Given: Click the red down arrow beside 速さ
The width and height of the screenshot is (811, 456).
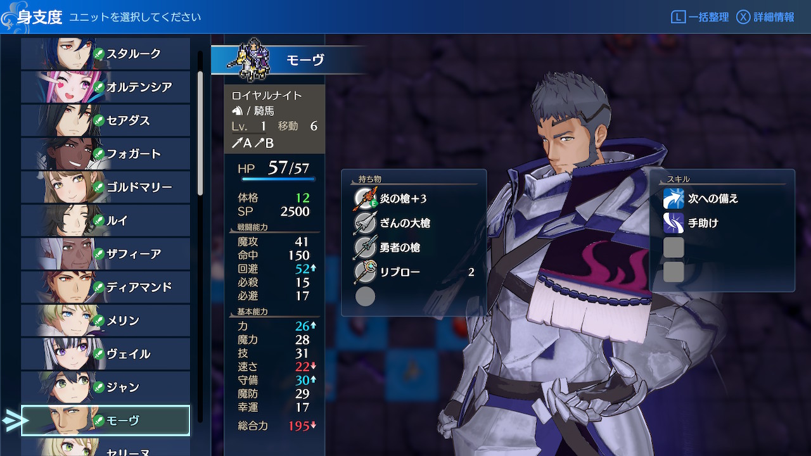Looking at the screenshot, I should tap(313, 367).
